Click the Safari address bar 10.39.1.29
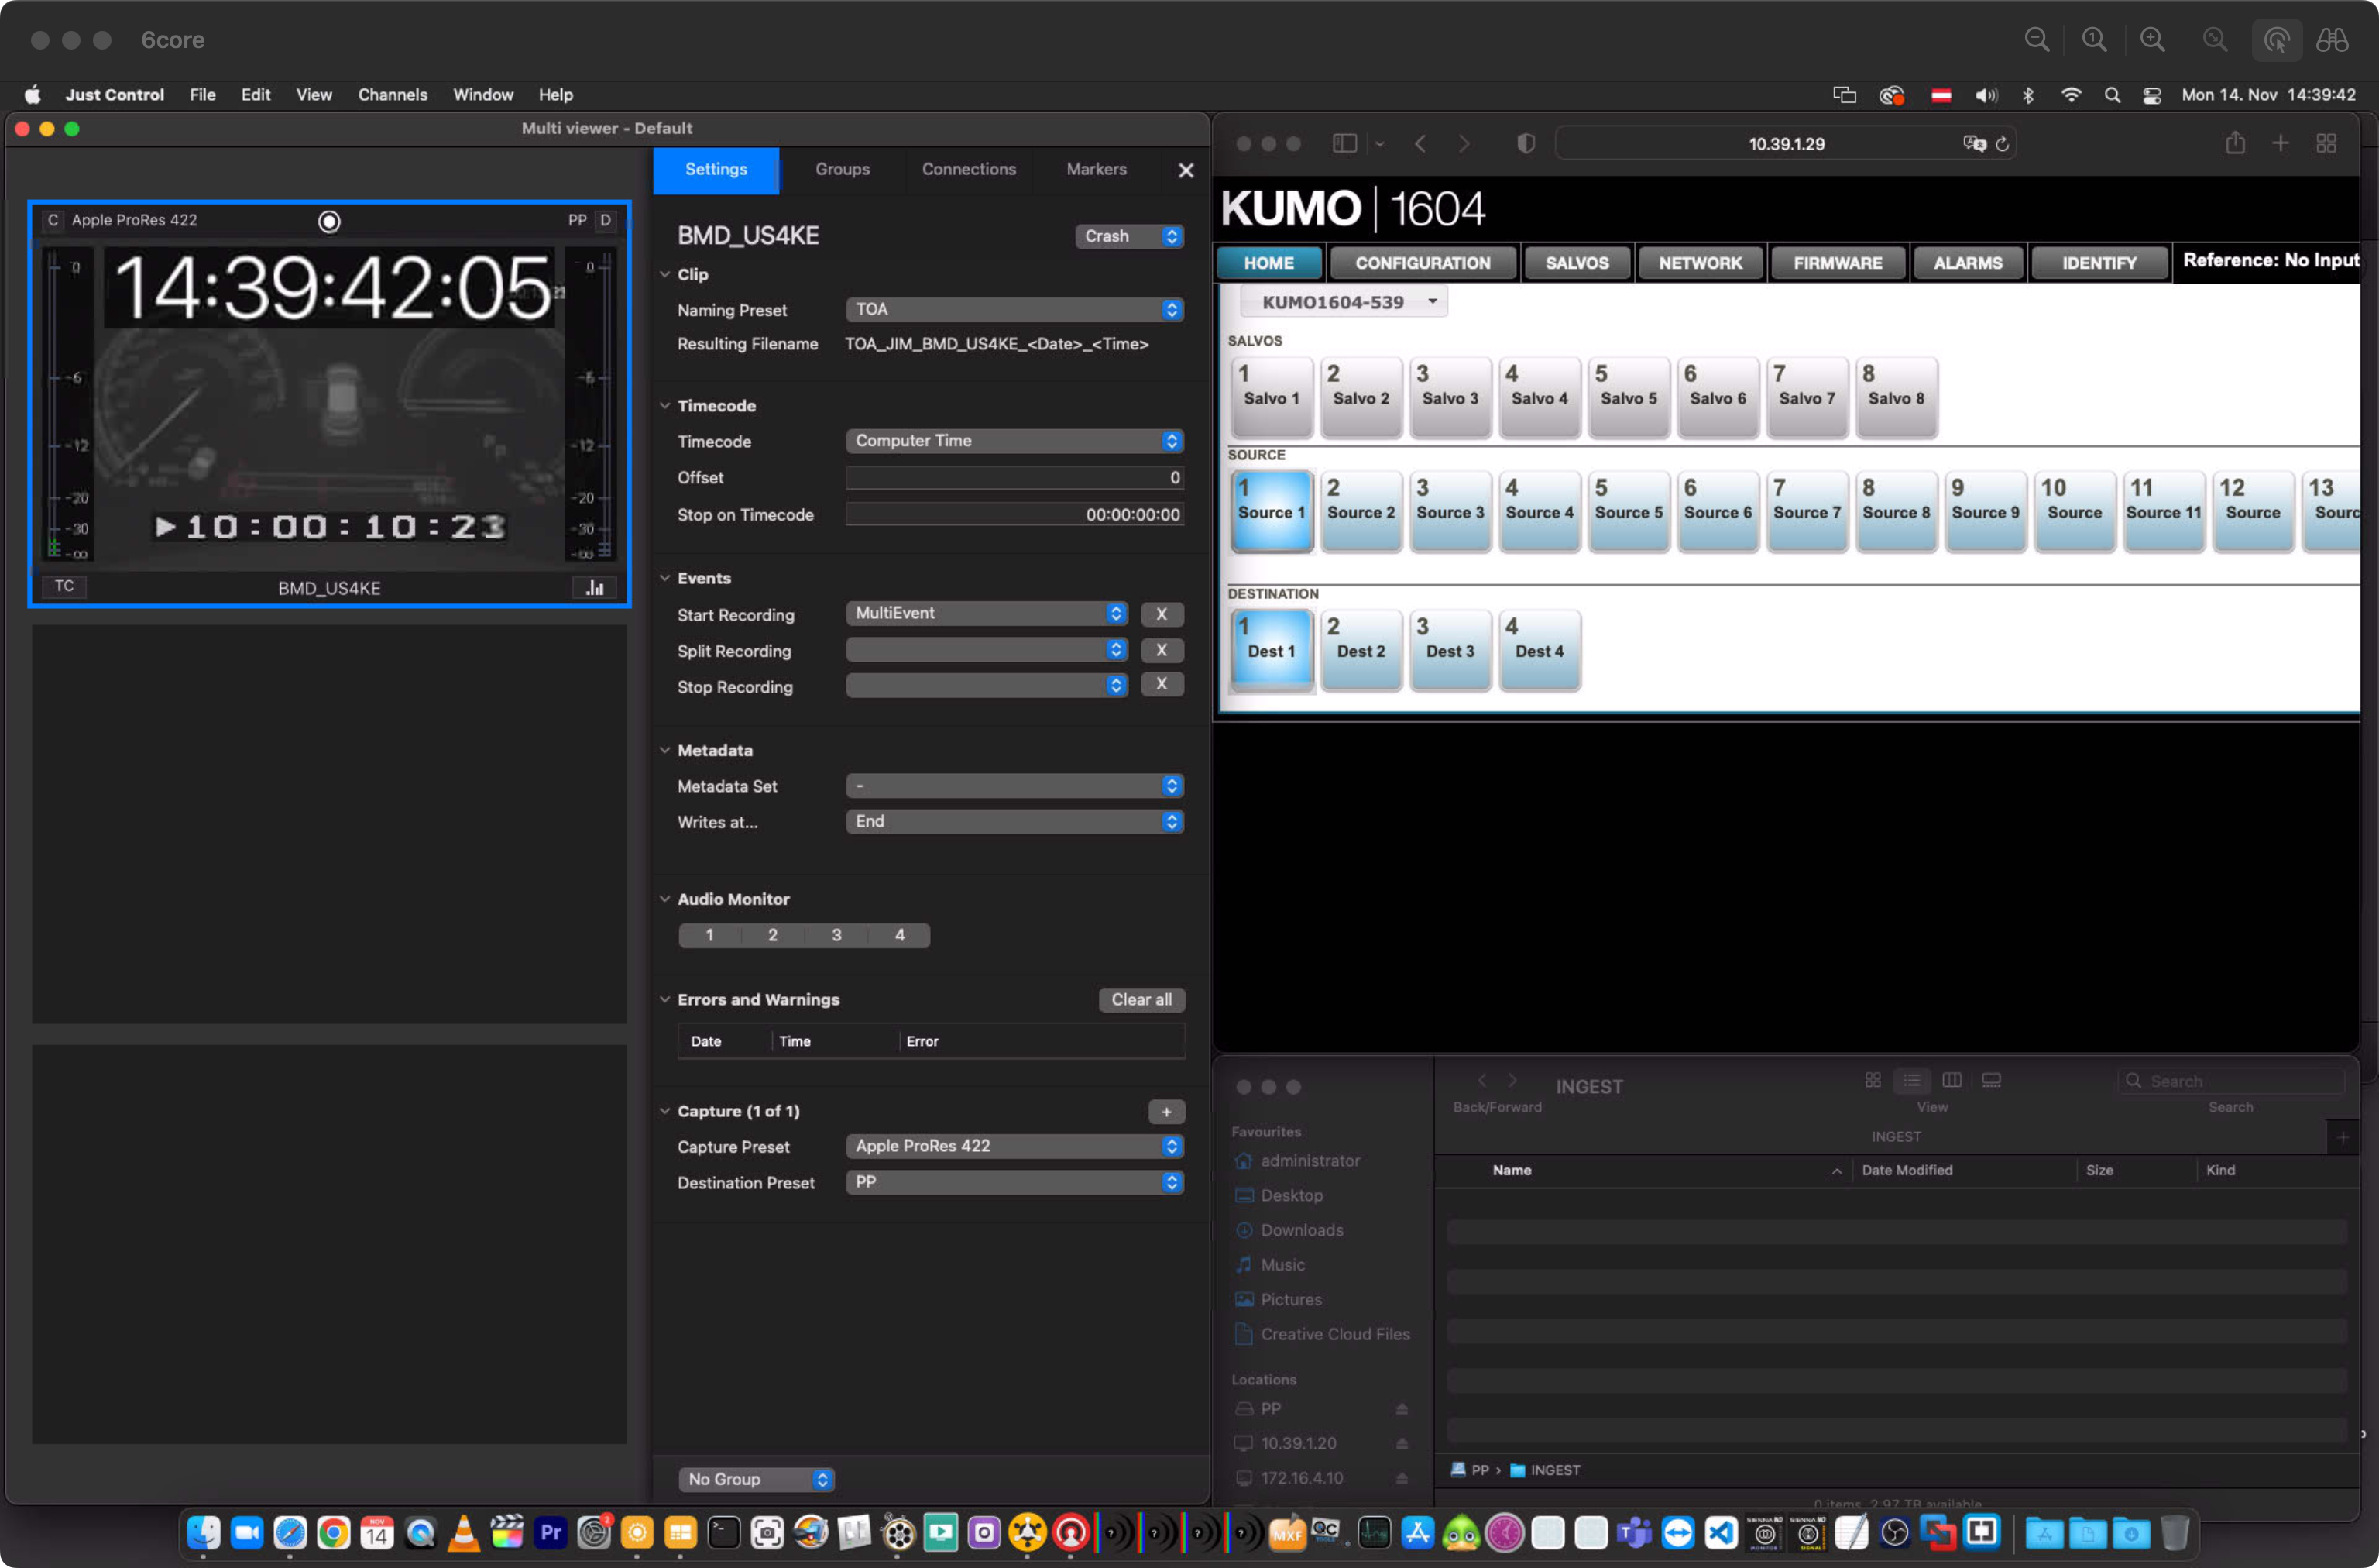 [1787, 144]
